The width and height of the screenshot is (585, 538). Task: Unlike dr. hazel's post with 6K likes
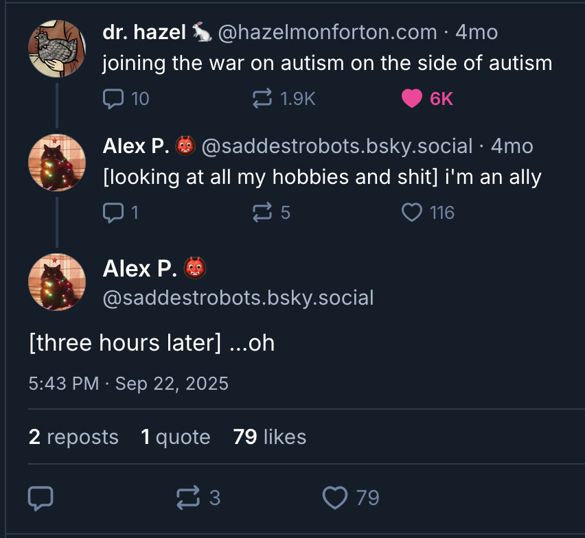[x=412, y=100]
